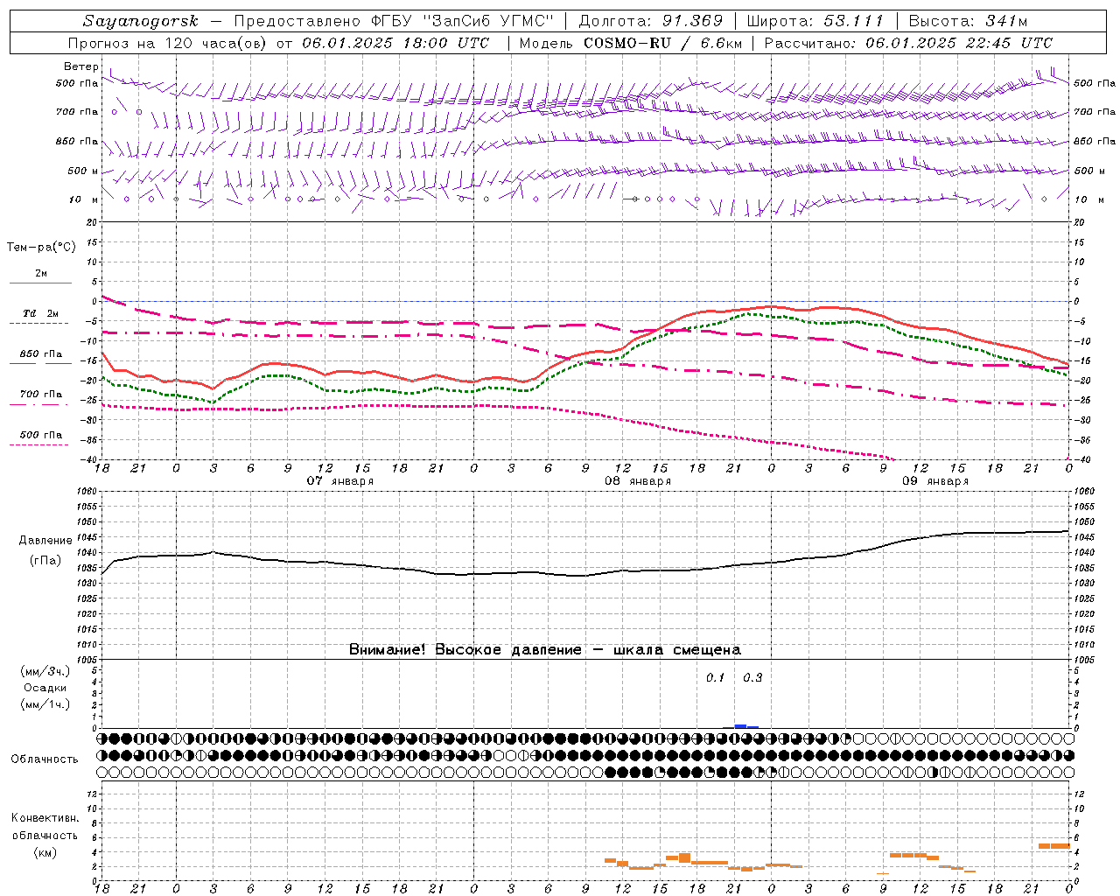Click the forecast start time 06.01.2025 18:00 UTC
1120x896 pixels.
[x=395, y=43]
